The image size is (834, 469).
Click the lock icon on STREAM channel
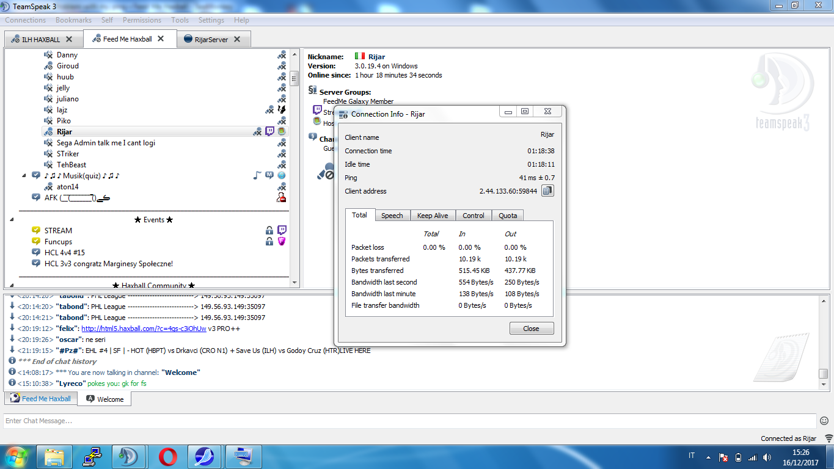tap(269, 230)
